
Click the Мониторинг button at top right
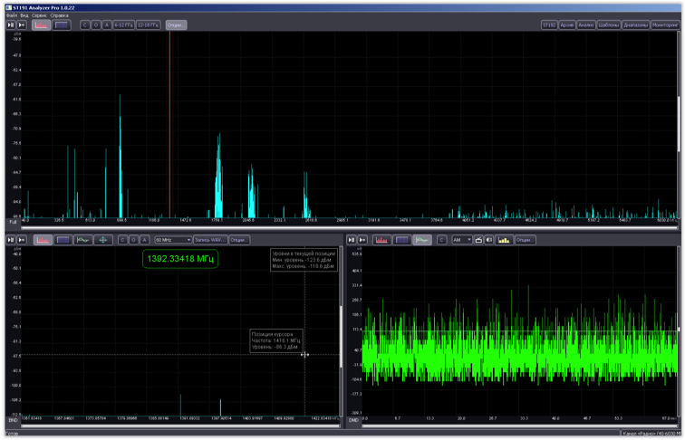(x=664, y=25)
